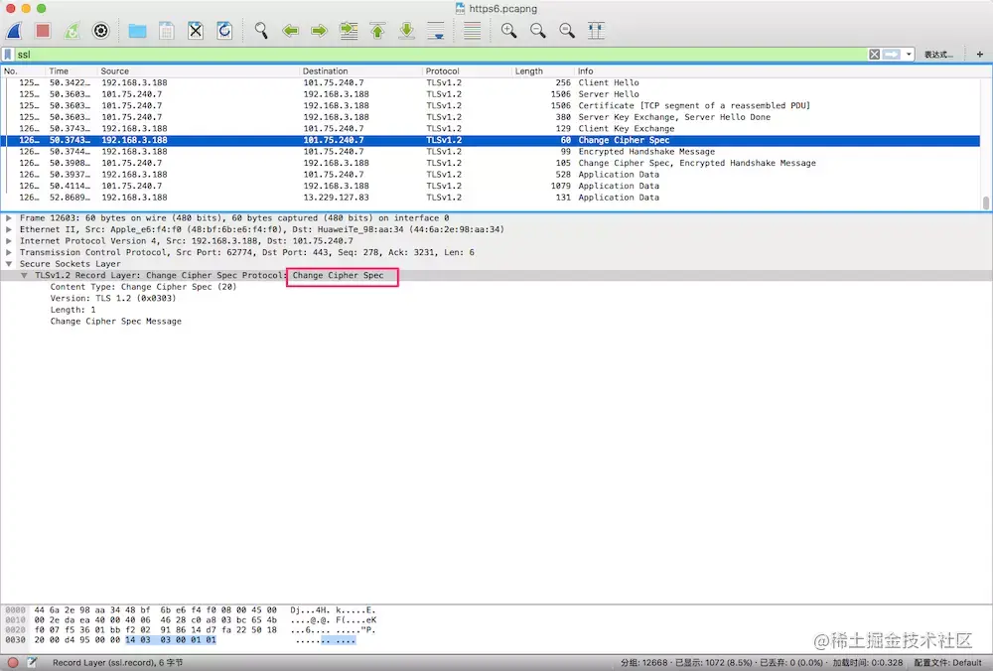Restart the current capture
The image size is (993, 671).
tap(71, 31)
